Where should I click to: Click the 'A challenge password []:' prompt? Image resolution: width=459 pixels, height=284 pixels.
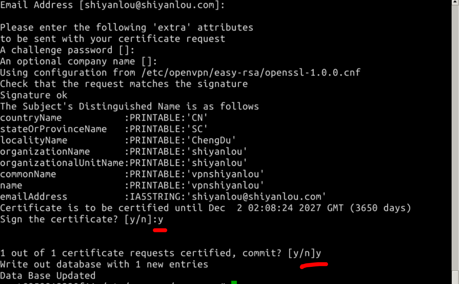(67, 50)
